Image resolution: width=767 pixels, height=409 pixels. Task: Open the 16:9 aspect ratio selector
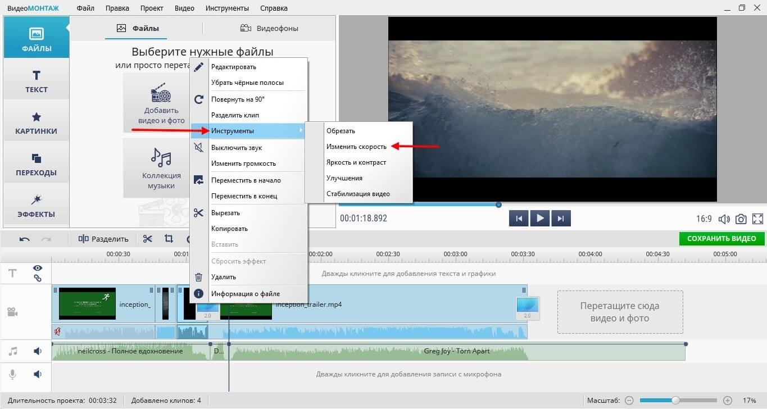point(704,219)
